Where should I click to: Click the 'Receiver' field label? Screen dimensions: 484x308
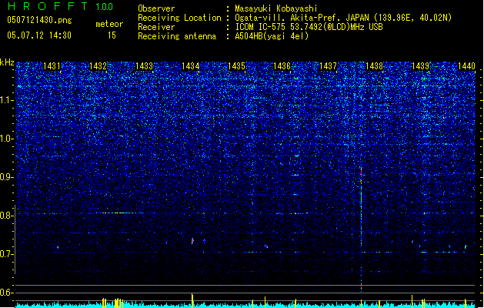(x=156, y=27)
